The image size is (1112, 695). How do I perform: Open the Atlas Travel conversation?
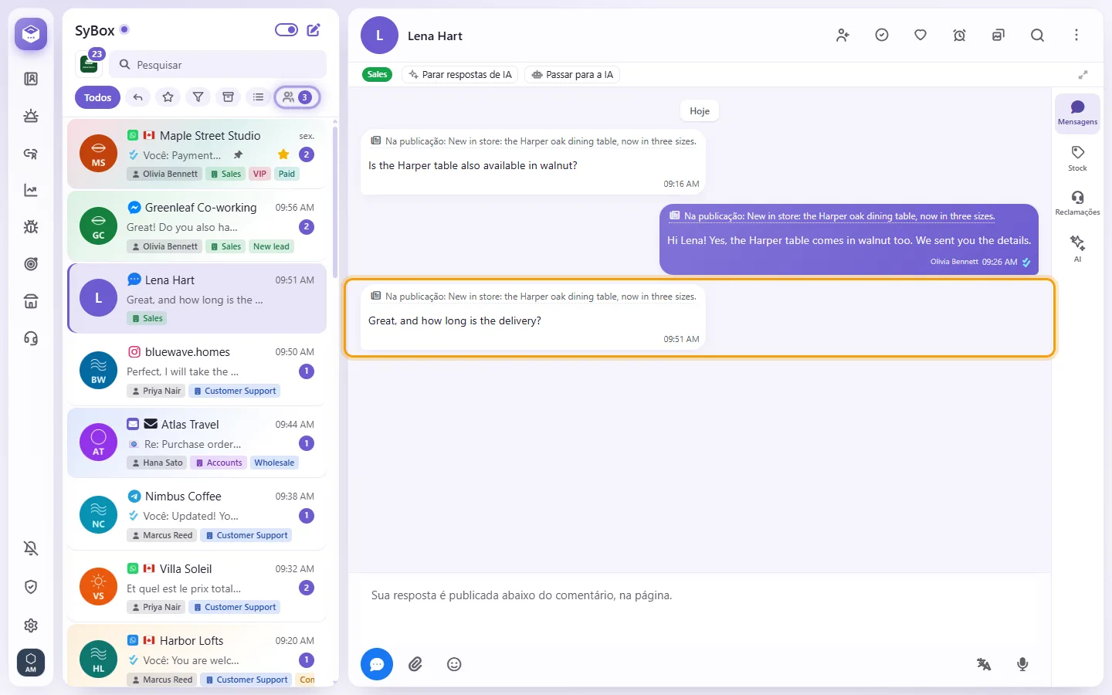coord(197,442)
